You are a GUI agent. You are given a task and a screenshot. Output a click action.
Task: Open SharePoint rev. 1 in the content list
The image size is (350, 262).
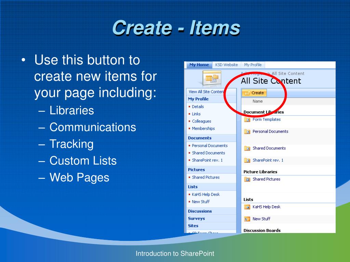point(268,160)
